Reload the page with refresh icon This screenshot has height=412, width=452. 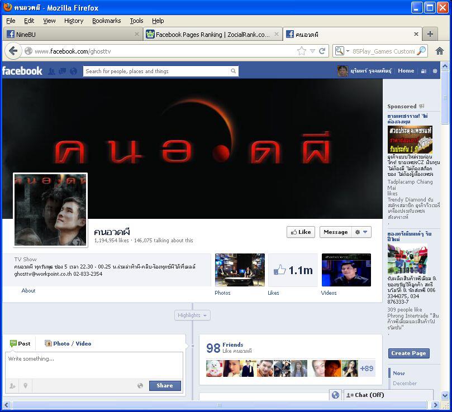pos(322,51)
